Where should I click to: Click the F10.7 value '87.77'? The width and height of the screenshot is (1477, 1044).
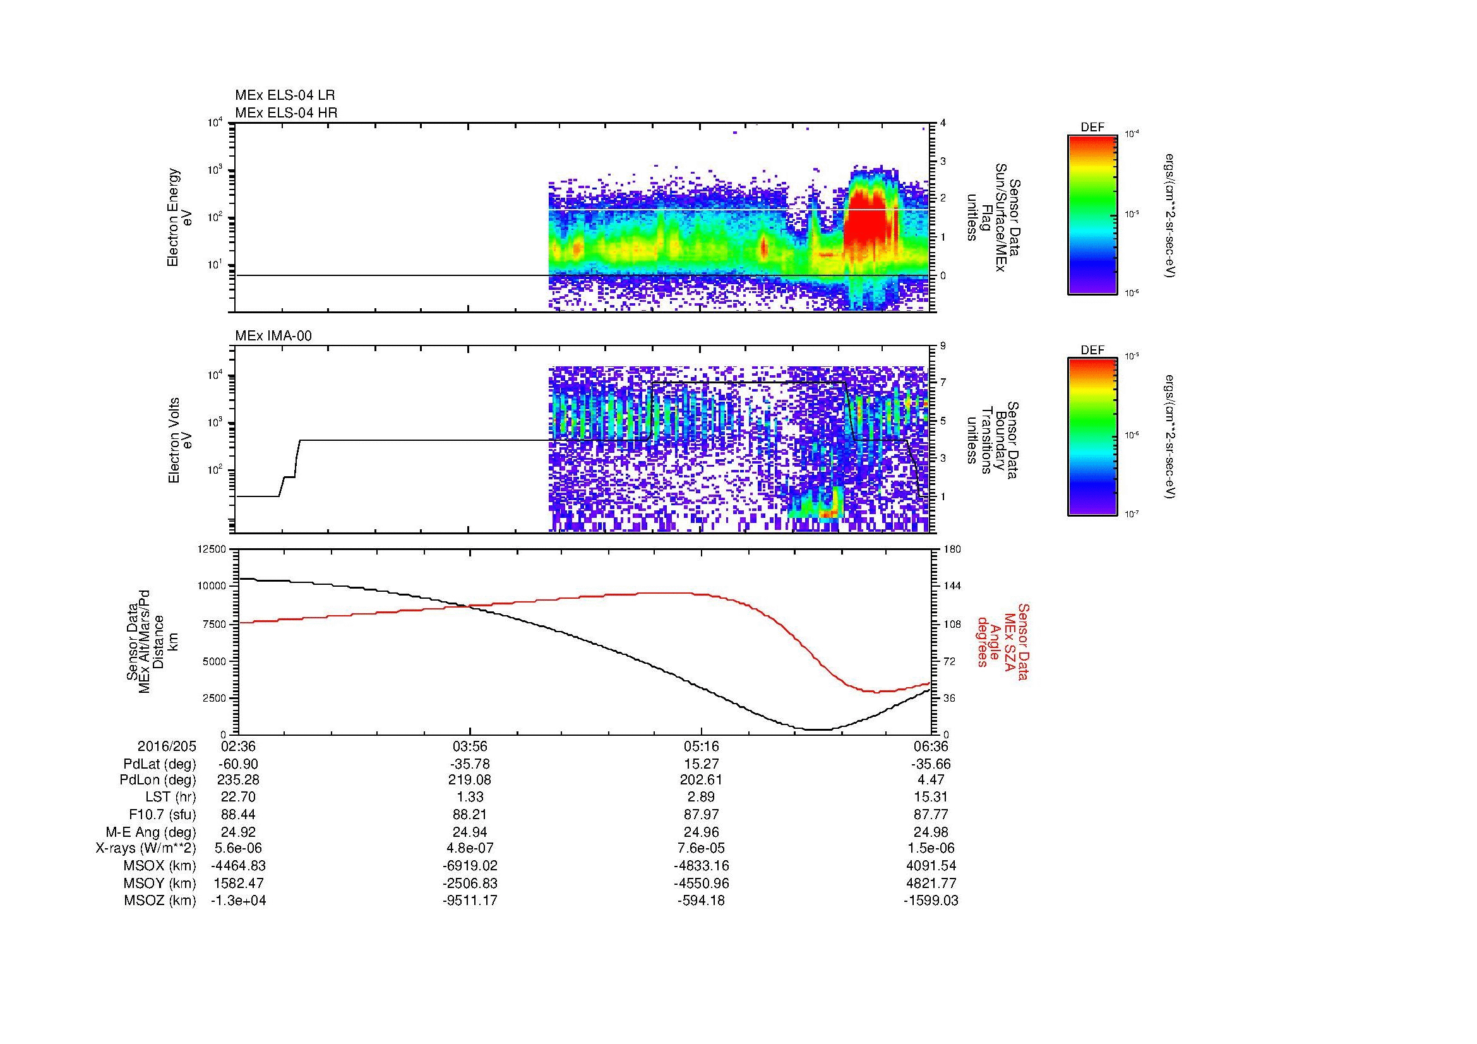click(931, 815)
